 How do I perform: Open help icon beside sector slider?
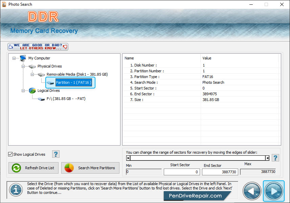pos(275,158)
